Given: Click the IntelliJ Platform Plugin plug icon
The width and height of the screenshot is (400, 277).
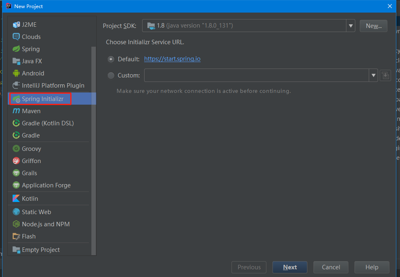Looking at the screenshot, I should point(16,85).
